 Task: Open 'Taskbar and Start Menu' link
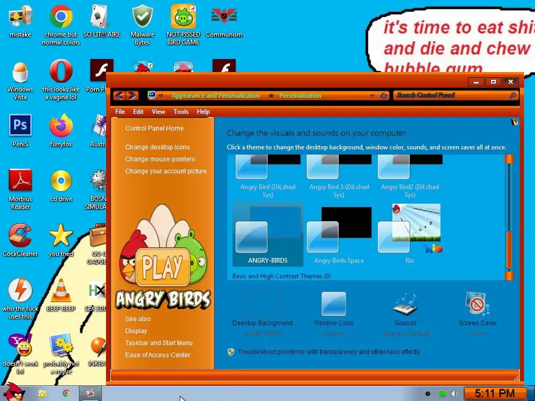pyautogui.click(x=159, y=343)
